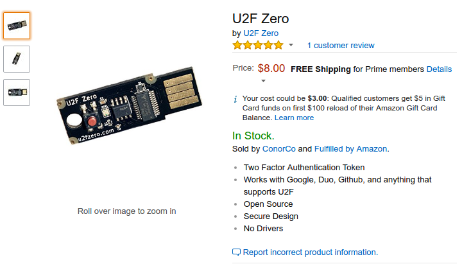Click the In Stock availability text
This screenshot has width=471, height=264.
pyautogui.click(x=253, y=136)
